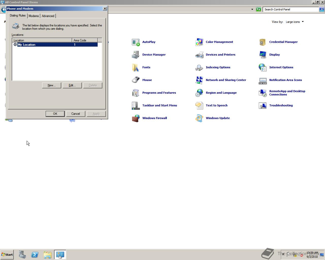This screenshot has width=325, height=260.
Task: Switch to the Advanced tab
Action: pyautogui.click(x=48, y=16)
